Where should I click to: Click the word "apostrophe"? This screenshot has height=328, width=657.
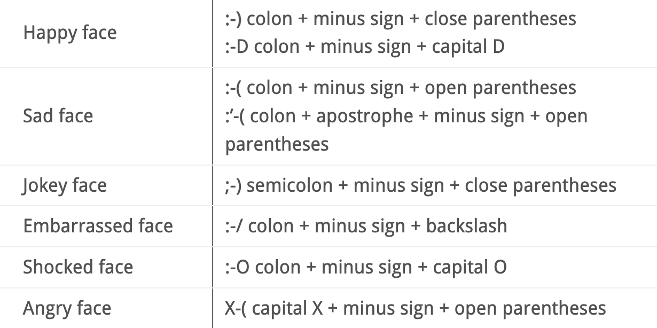pyautogui.click(x=364, y=116)
